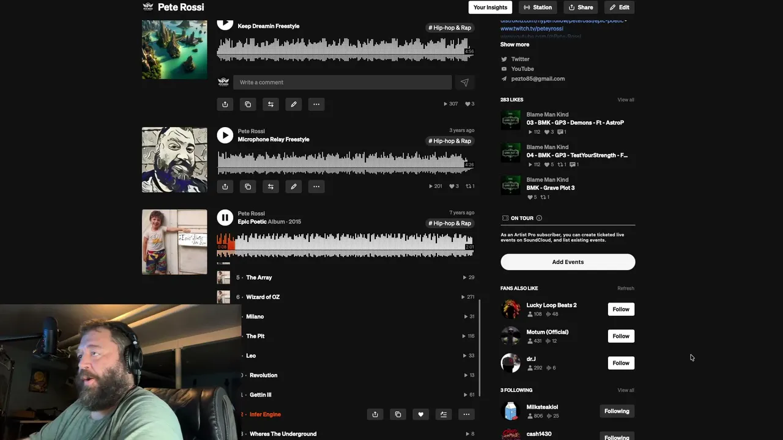Open the Twitter profile link
The image size is (783, 440).
tap(520, 59)
